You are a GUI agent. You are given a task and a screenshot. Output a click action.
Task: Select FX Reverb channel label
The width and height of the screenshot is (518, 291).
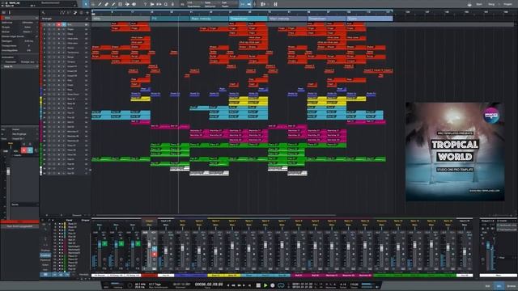coord(100,275)
